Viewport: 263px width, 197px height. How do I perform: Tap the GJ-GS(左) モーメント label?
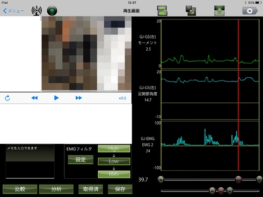pos(148,40)
